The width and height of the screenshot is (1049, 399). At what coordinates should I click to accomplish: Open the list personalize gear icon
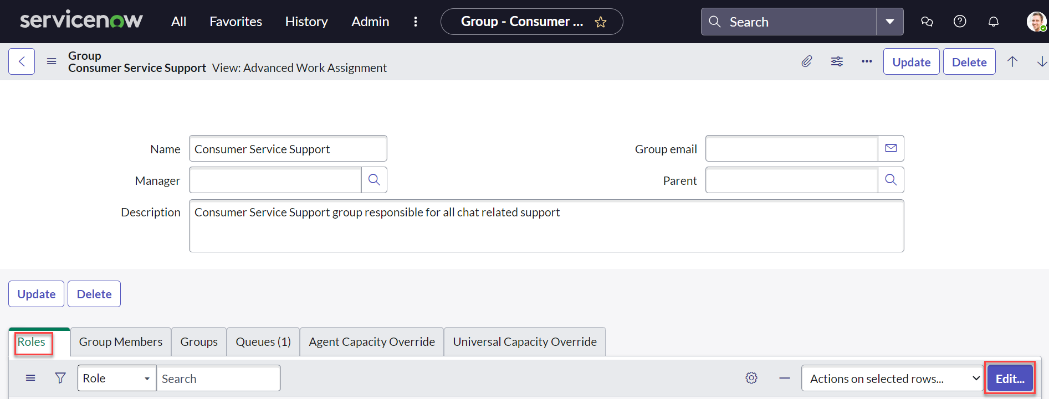(x=751, y=378)
